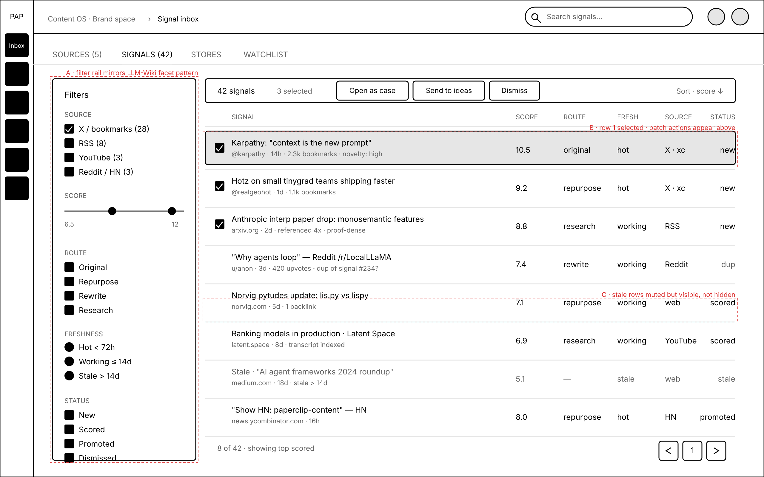Viewport: 764px width, 477px height.
Task: Click Send to ideas button
Action: point(449,91)
